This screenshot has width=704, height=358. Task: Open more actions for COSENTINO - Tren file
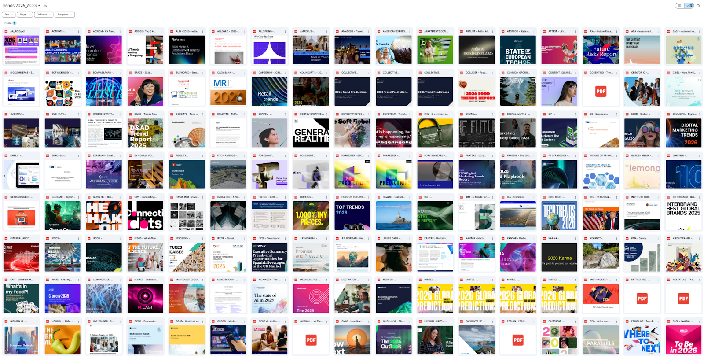click(x=617, y=73)
